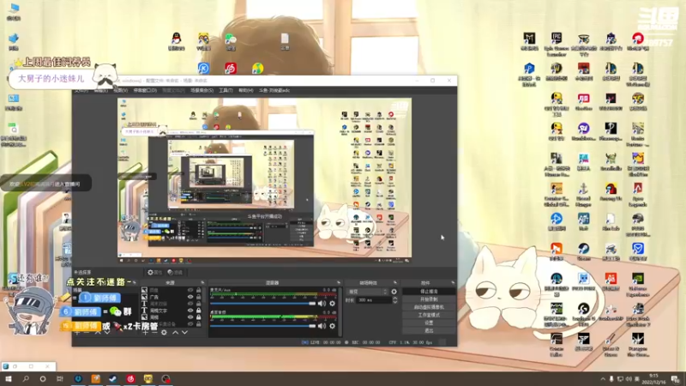686x386 pixels.
Task: Open the 视图(V) menu in OBS
Action: coord(120,91)
